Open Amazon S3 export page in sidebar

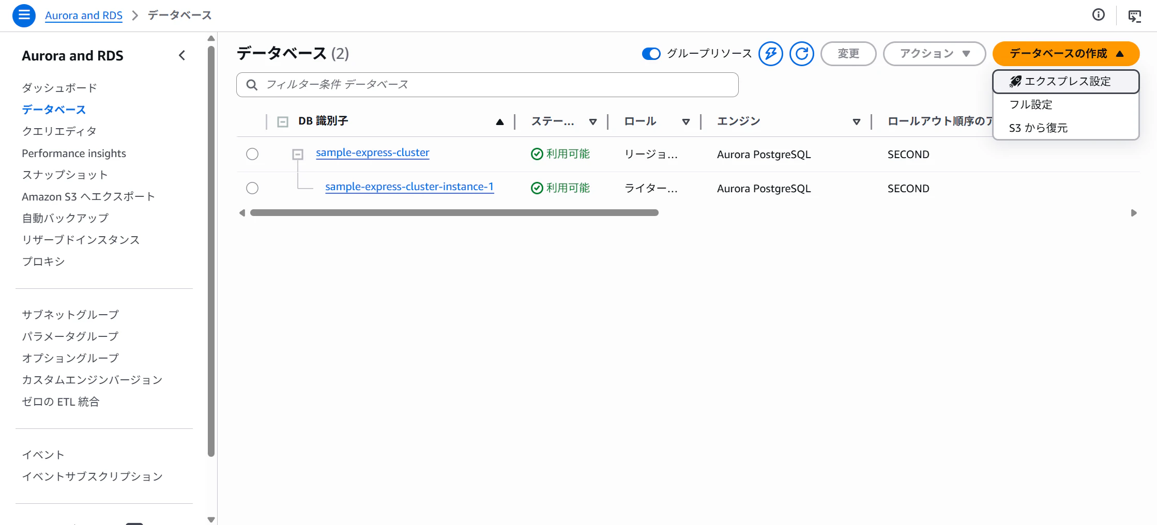88,197
